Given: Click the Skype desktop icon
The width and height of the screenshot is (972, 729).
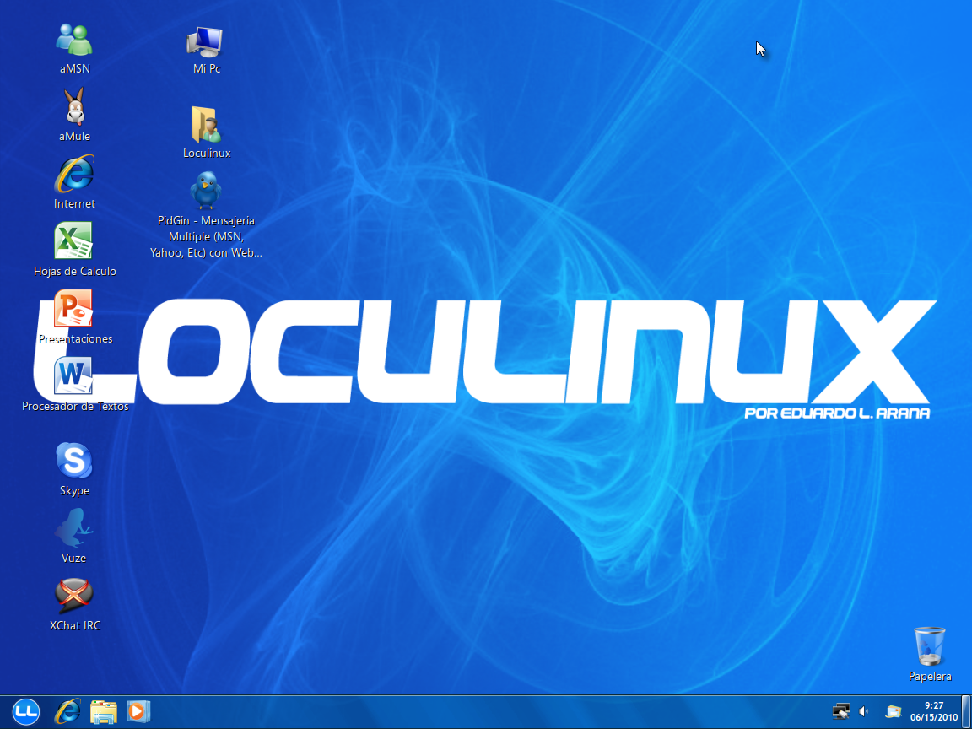Looking at the screenshot, I should click(74, 462).
